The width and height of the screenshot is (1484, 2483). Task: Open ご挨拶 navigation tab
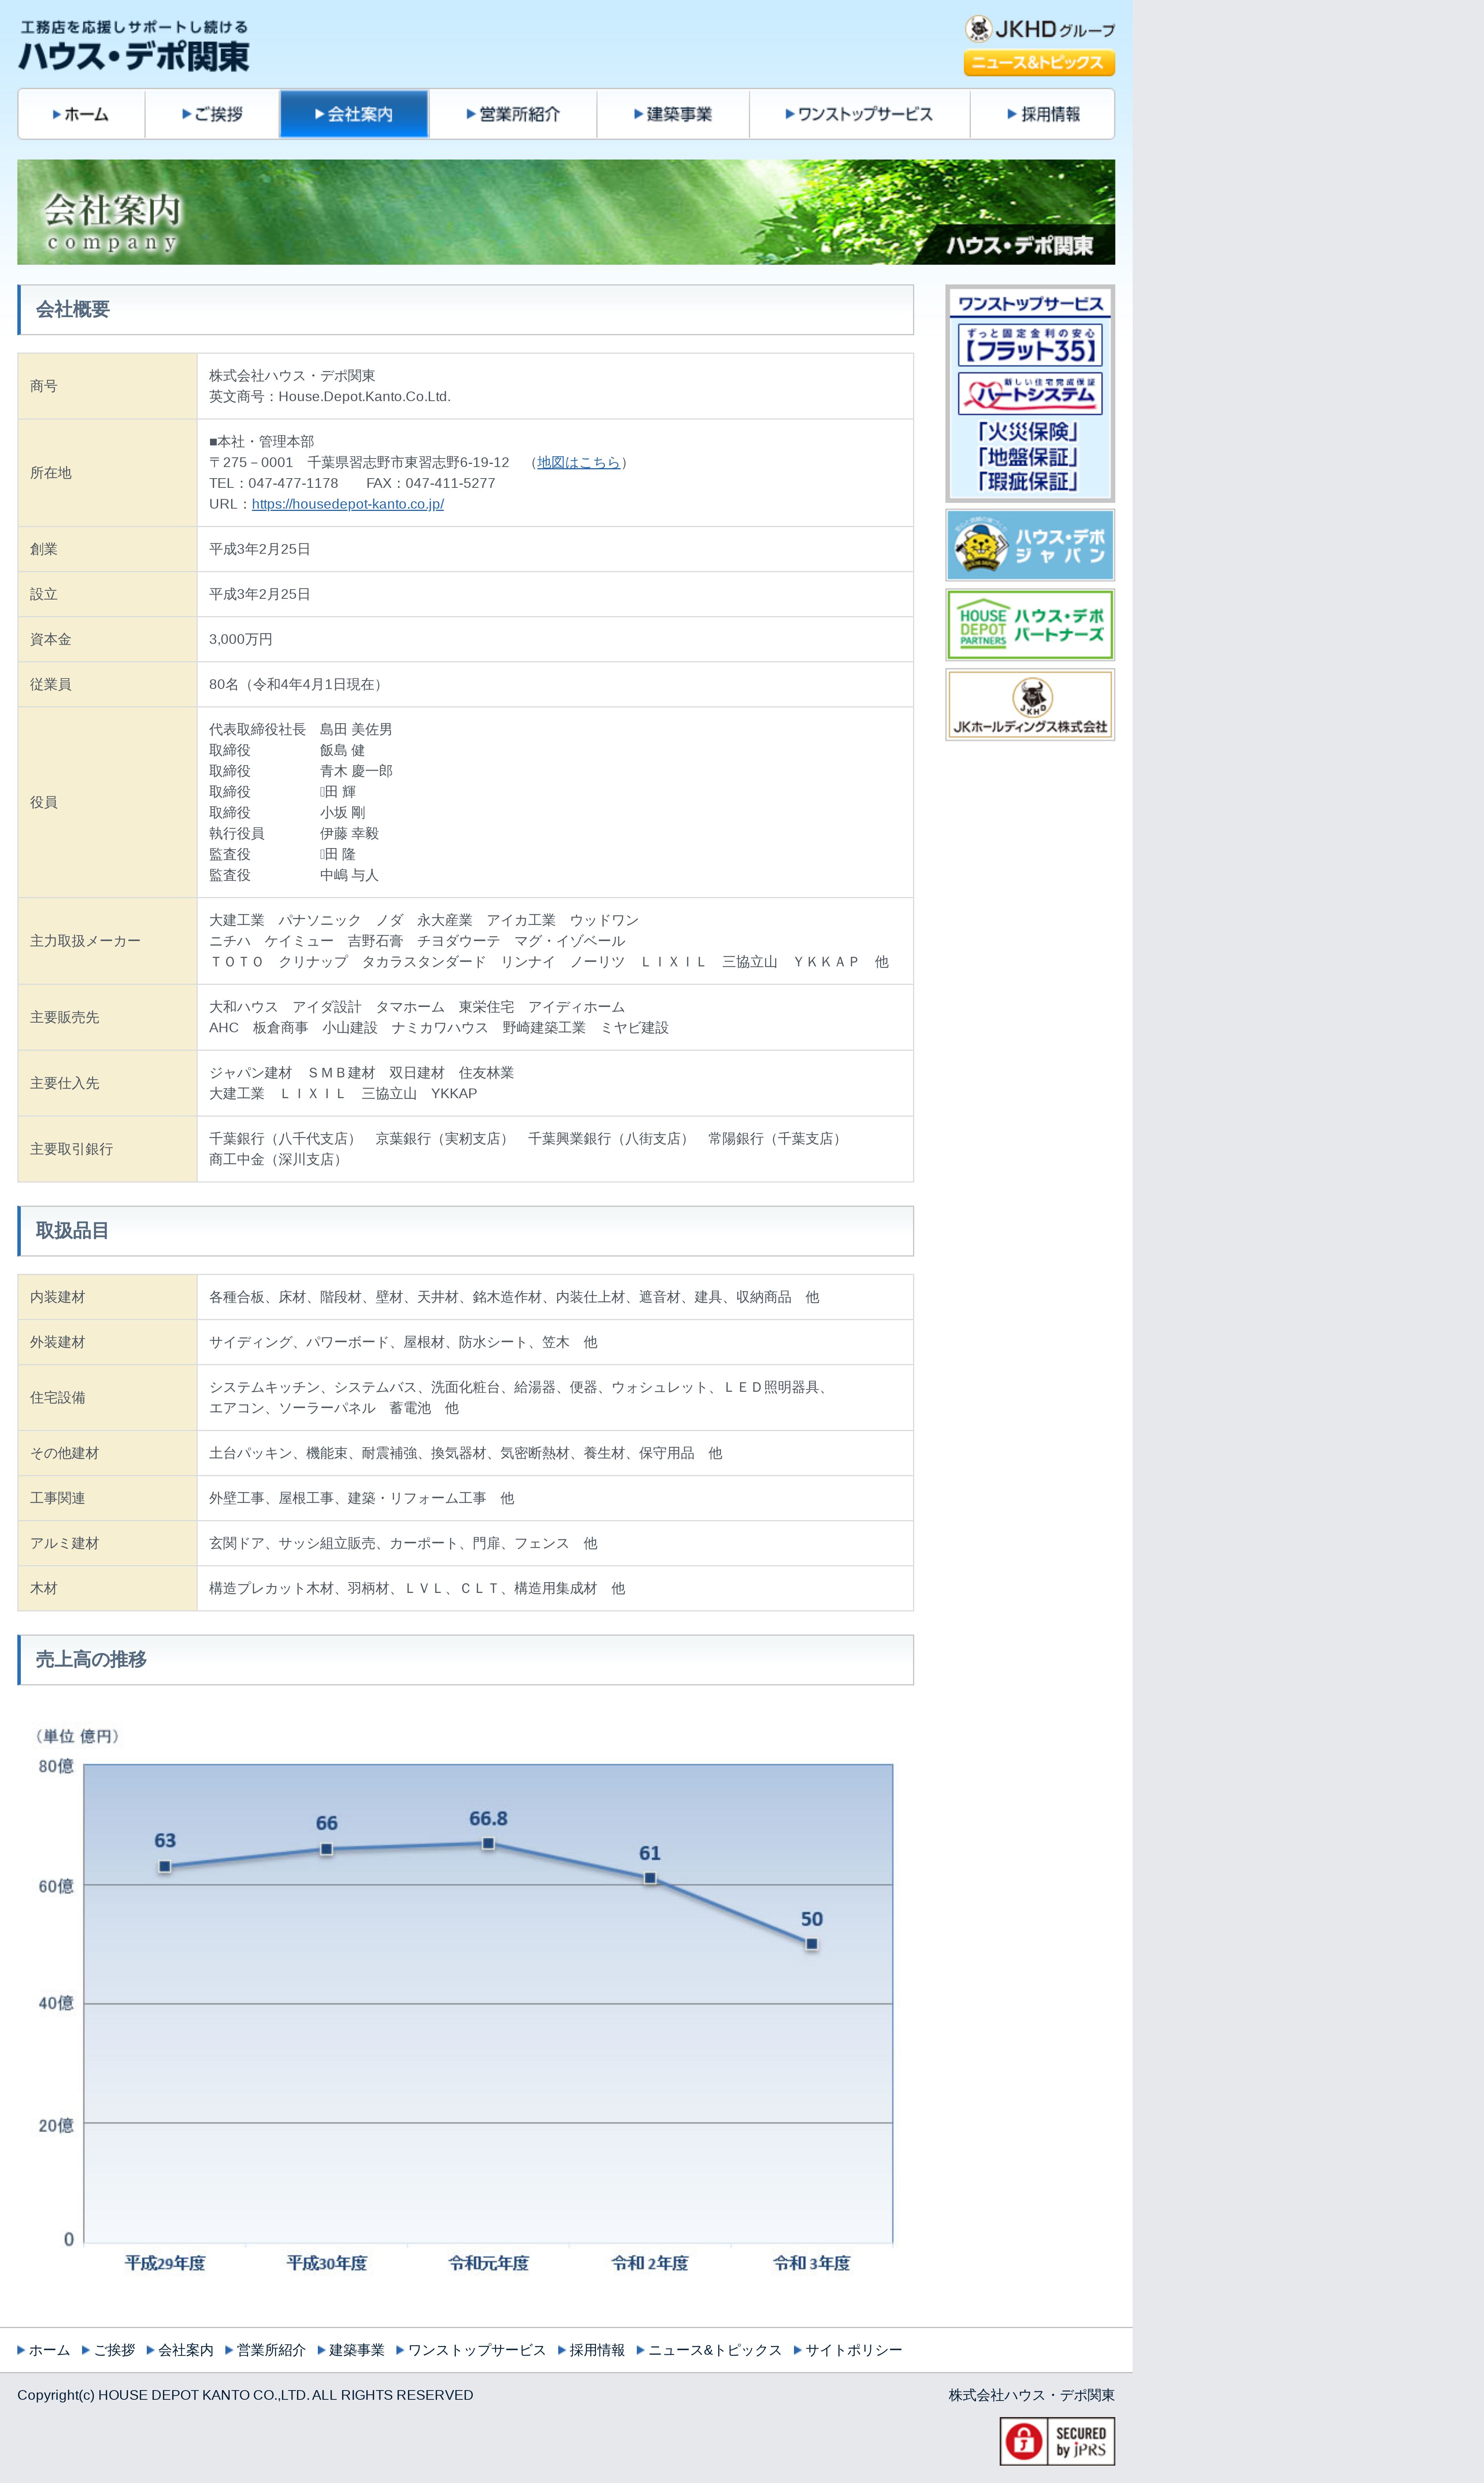pos(212,114)
